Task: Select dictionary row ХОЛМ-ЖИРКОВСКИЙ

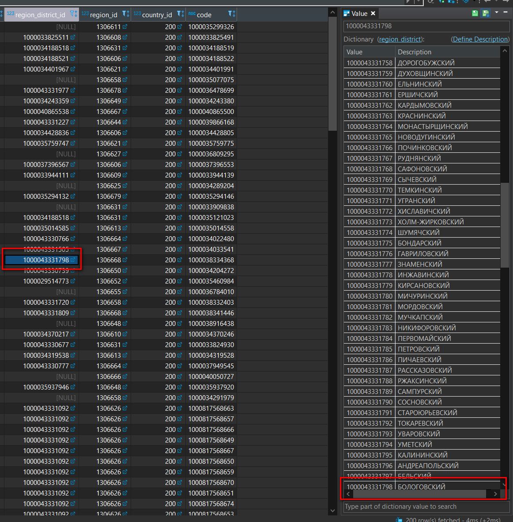Action: pyautogui.click(x=422, y=222)
